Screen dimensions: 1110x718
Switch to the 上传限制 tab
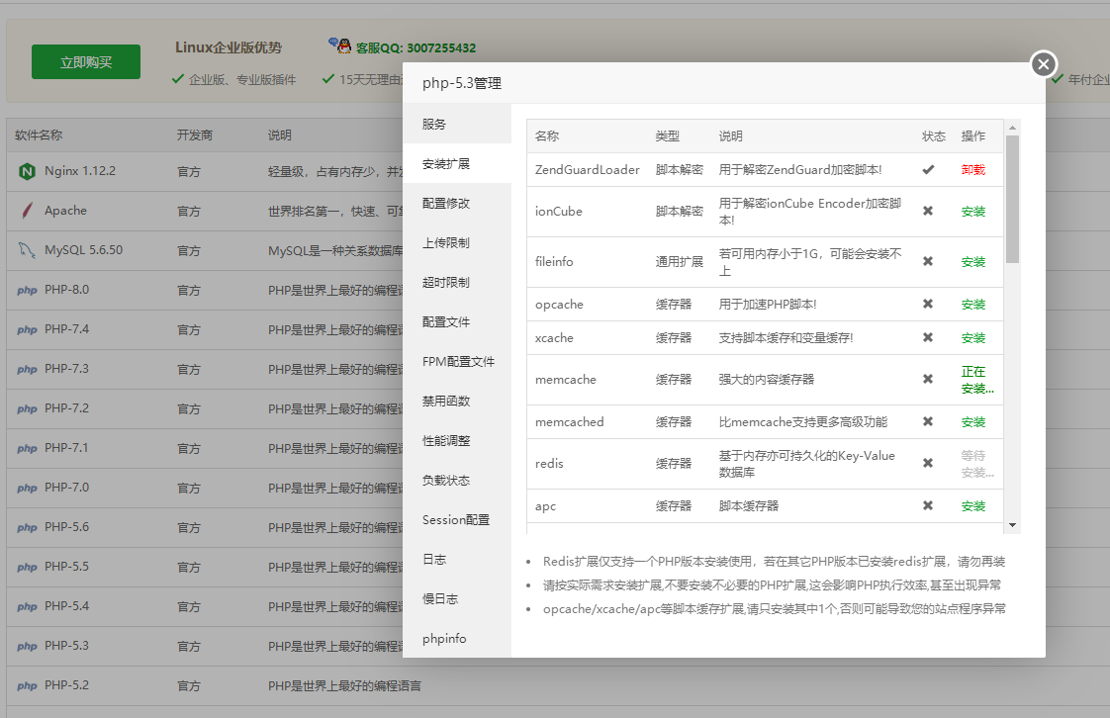pyautogui.click(x=457, y=242)
